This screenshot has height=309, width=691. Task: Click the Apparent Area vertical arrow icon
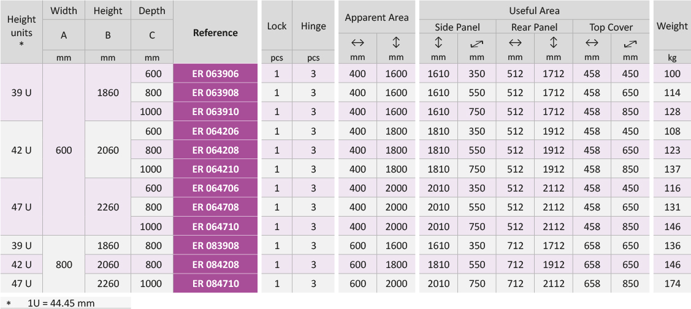click(x=396, y=42)
